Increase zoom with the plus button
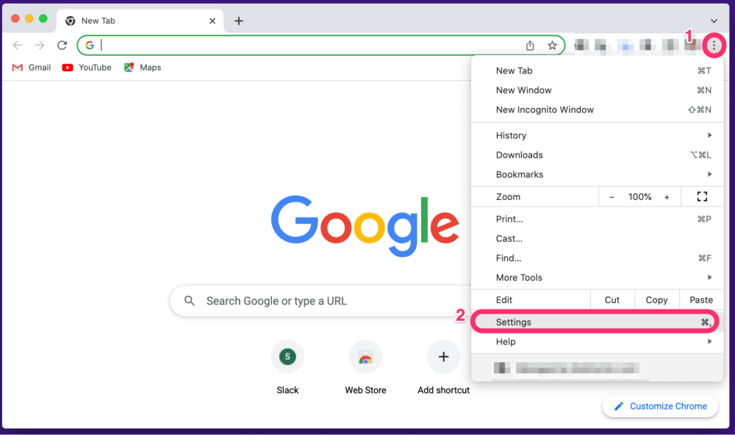The height and width of the screenshot is (435, 735). (x=667, y=197)
